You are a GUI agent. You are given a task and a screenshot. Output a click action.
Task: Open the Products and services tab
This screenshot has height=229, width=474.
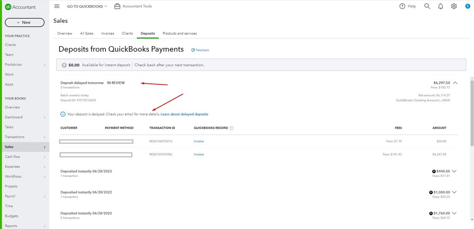pyautogui.click(x=180, y=34)
